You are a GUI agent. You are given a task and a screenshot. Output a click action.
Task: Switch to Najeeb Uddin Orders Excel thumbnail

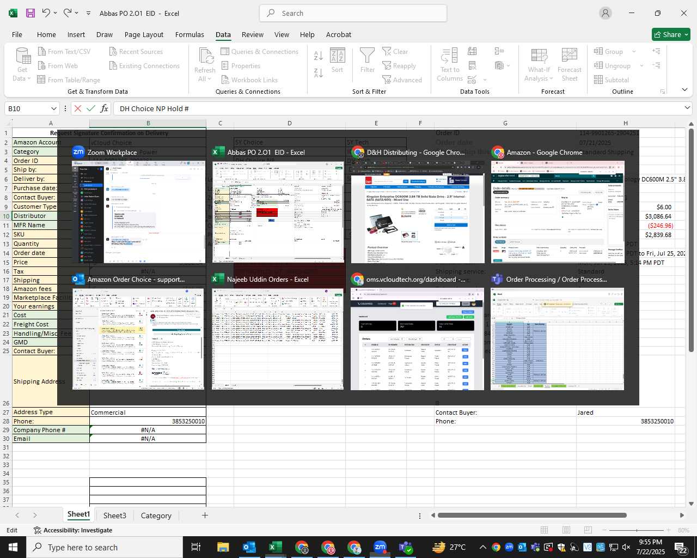[278, 332]
